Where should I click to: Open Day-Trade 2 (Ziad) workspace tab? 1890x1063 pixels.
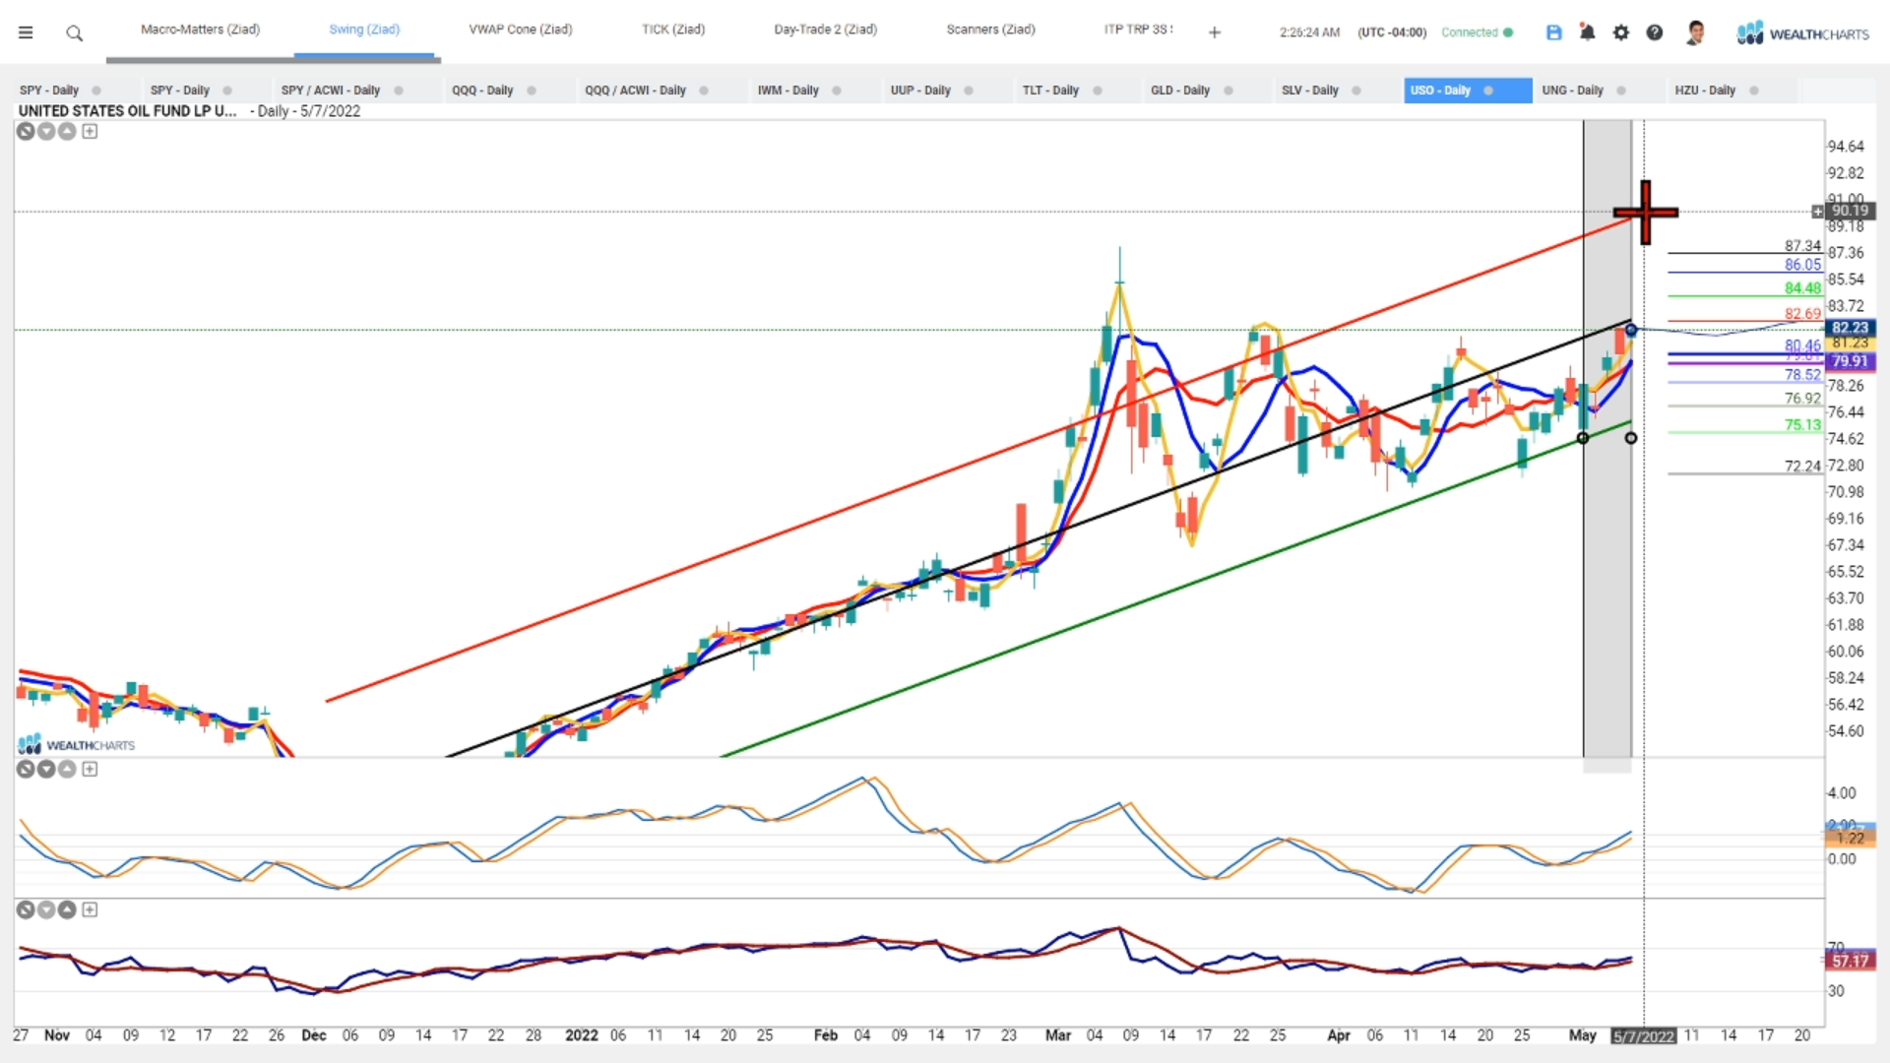[825, 30]
